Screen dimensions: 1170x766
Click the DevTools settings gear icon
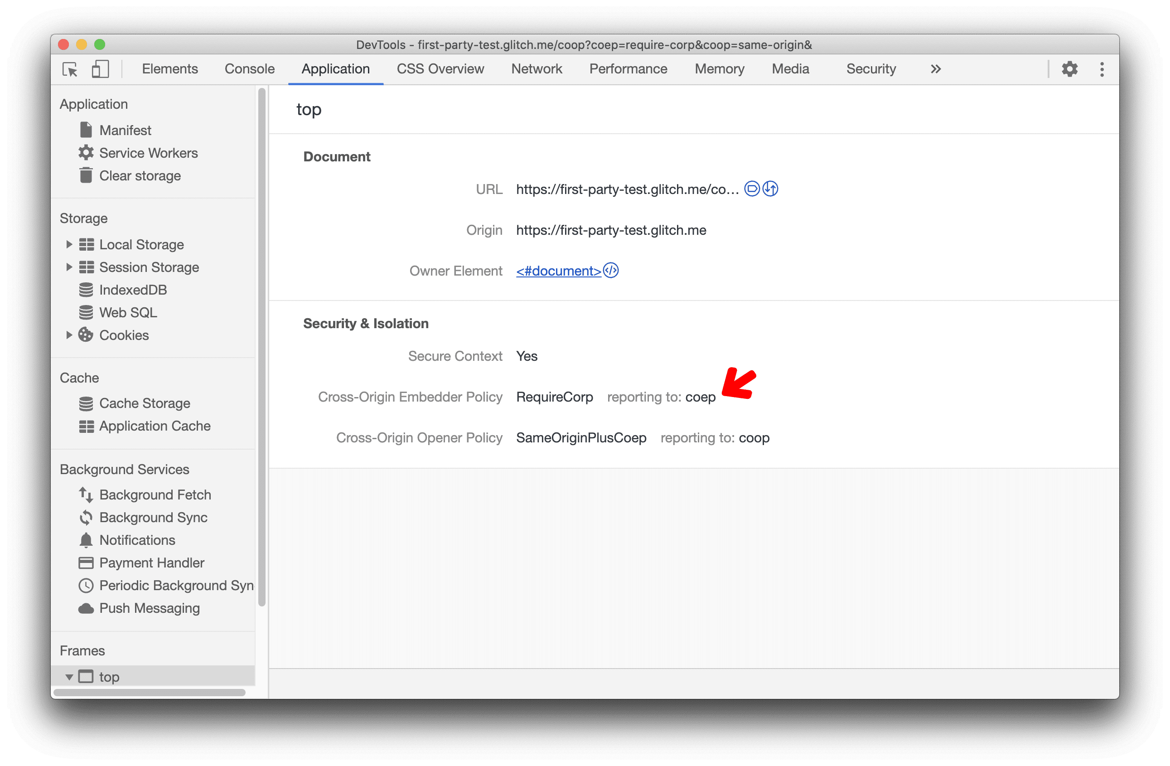[x=1071, y=68]
